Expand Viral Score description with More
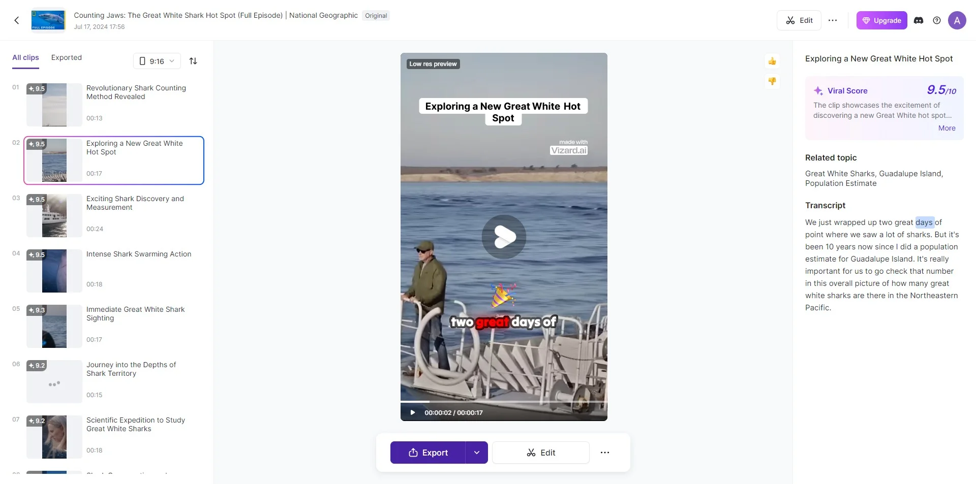976x484 pixels. [x=947, y=128]
